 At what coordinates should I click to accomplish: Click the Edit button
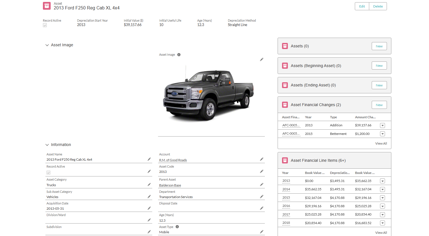(x=362, y=6)
